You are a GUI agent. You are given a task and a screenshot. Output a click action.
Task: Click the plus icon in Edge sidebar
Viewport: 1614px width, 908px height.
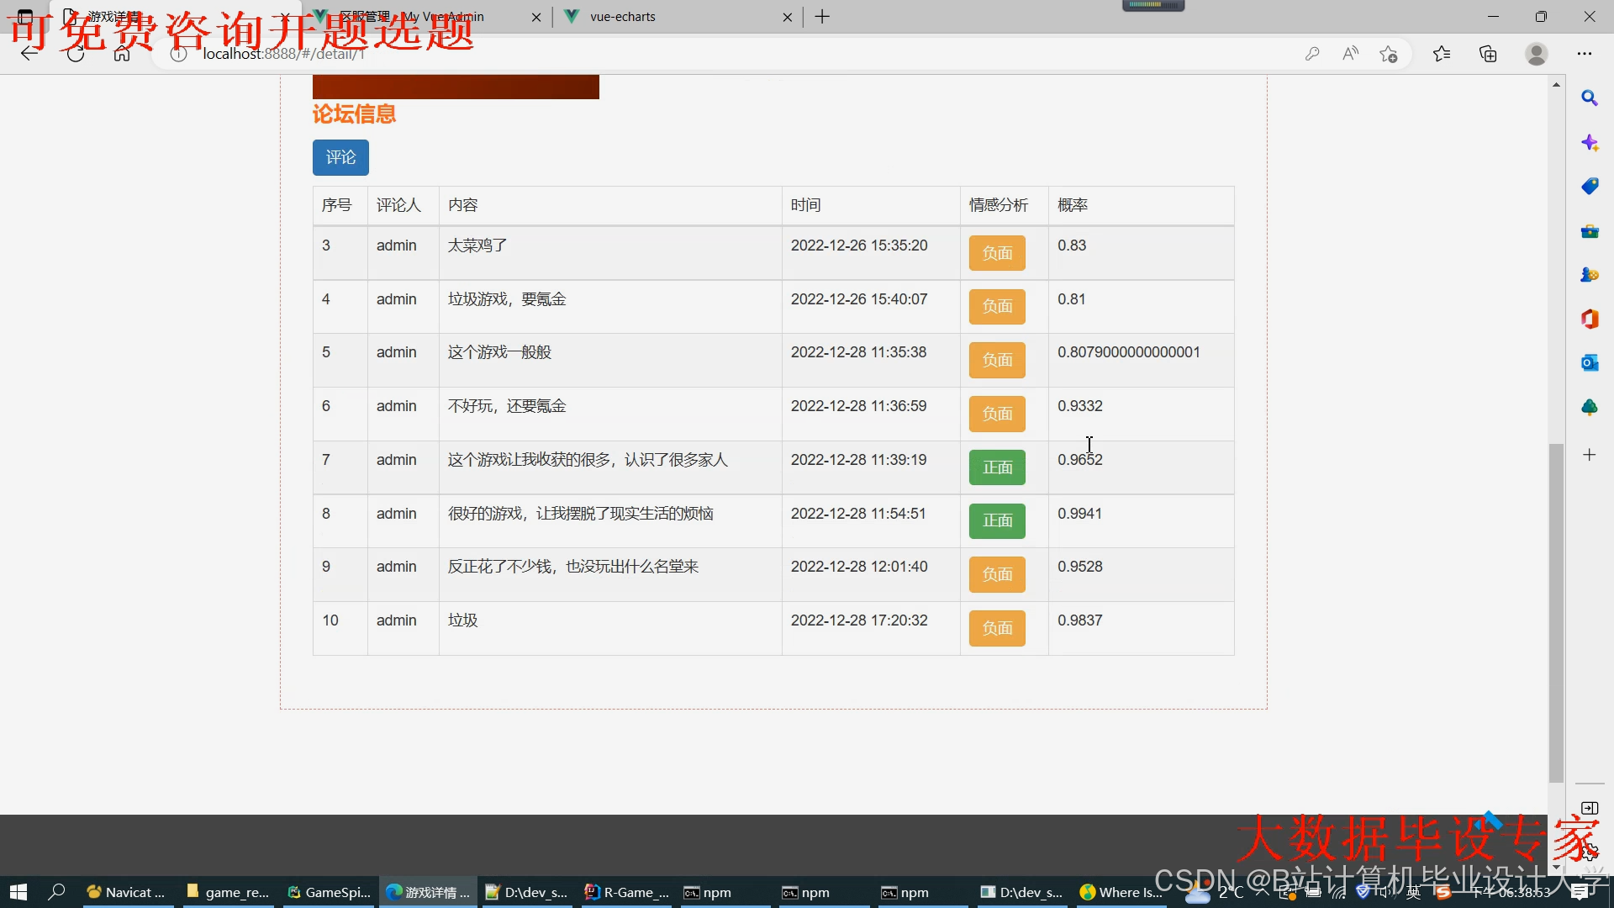(1589, 455)
